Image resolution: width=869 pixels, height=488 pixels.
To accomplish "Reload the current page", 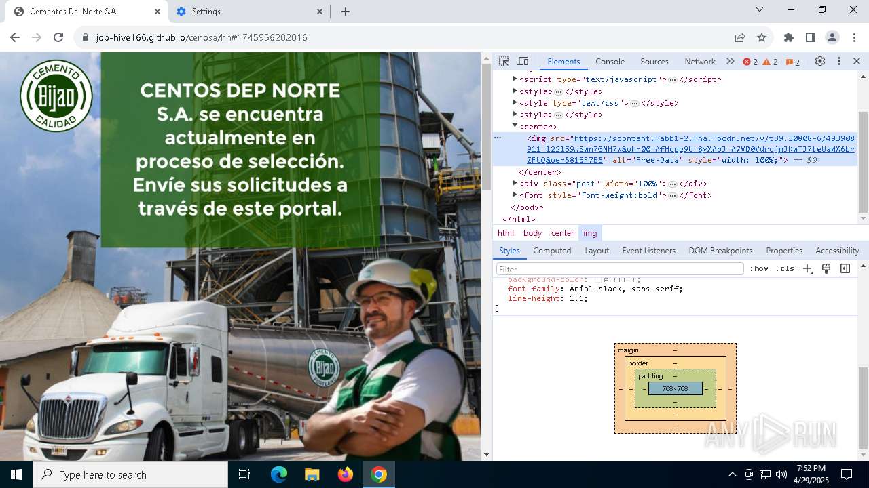I will (x=58, y=37).
